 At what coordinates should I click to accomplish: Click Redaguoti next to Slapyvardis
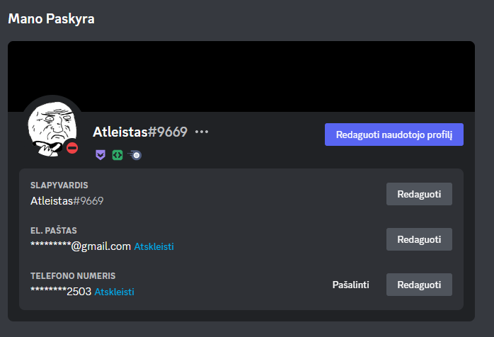point(419,194)
